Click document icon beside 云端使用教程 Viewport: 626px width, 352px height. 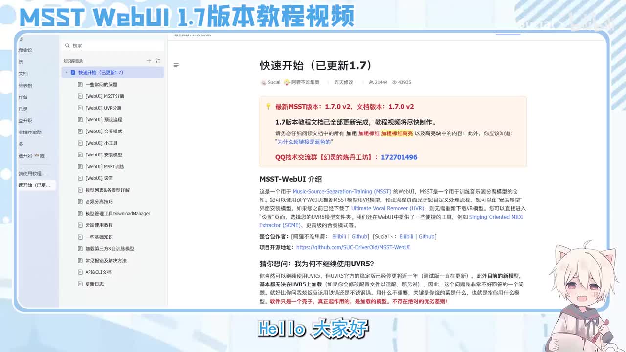click(x=80, y=225)
